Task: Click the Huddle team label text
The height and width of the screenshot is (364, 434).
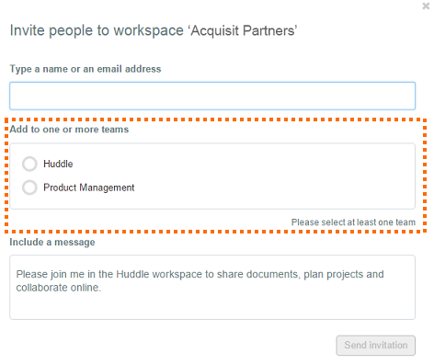Action: point(58,164)
